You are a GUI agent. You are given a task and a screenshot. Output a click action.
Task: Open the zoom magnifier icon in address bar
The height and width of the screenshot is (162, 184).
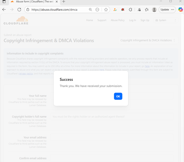coord(91,10)
